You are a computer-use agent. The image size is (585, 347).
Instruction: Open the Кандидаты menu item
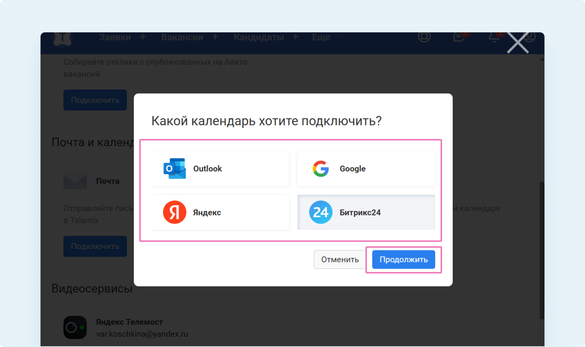pyautogui.click(x=259, y=37)
